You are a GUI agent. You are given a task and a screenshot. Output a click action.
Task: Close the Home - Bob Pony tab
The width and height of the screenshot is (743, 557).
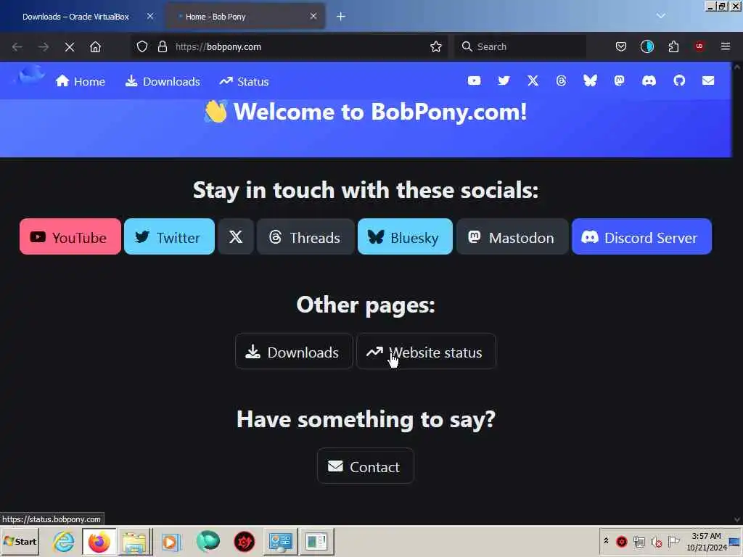click(x=313, y=16)
